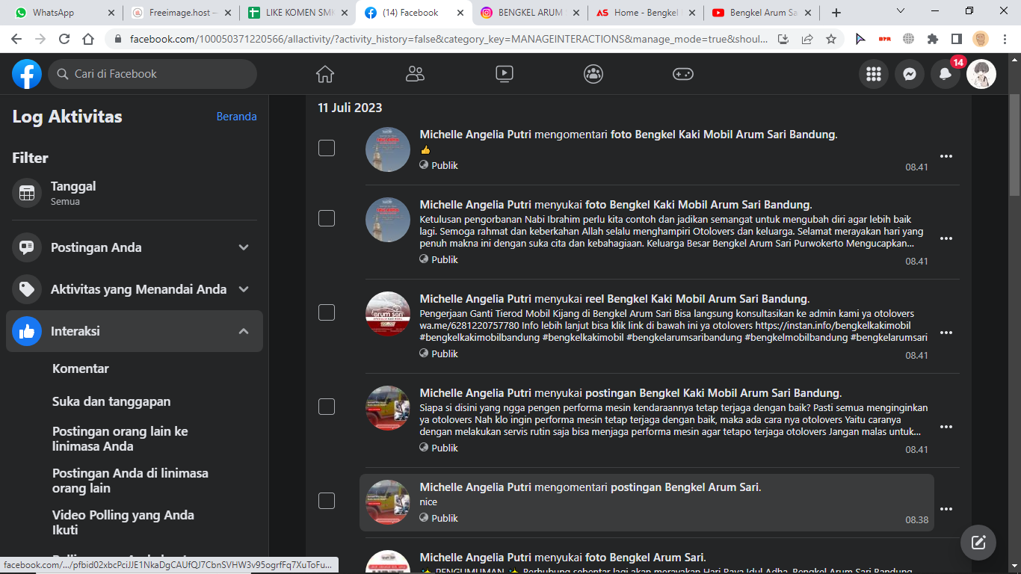Check the box for 'mengomentari foto' entry
The image size is (1021, 574).
327,148
